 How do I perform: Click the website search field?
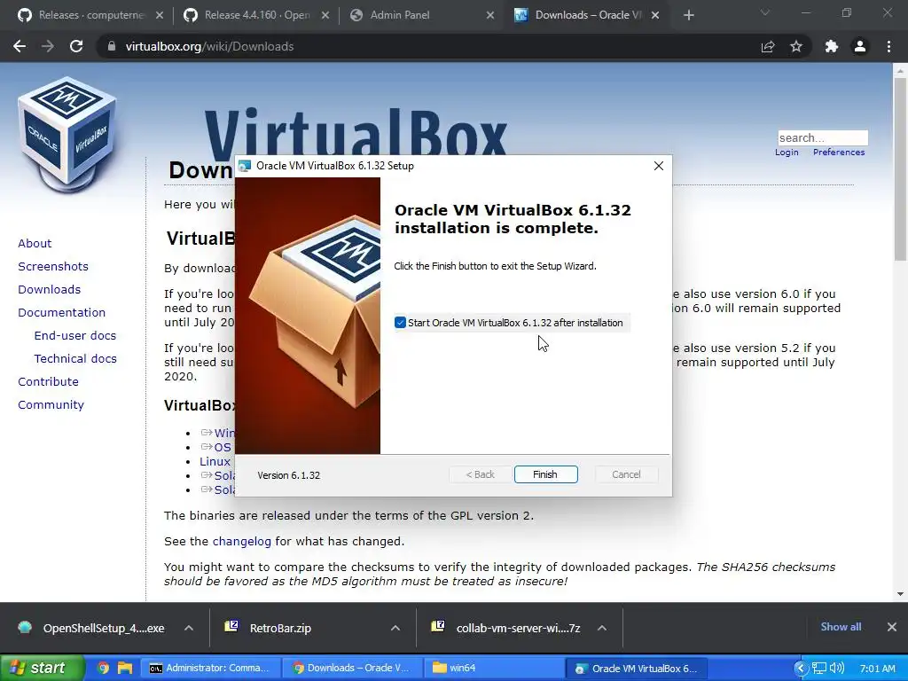pyautogui.click(x=823, y=137)
